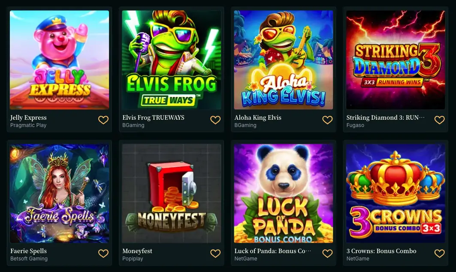456x272 pixels.
Task: Toggle favorite heart for Elvis Frog TRUEWAYS
Action: 215,120
